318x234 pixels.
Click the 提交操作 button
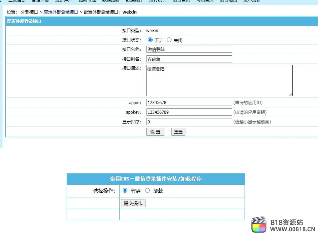[133, 203]
